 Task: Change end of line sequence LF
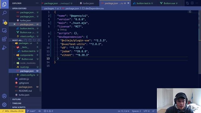(153, 111)
